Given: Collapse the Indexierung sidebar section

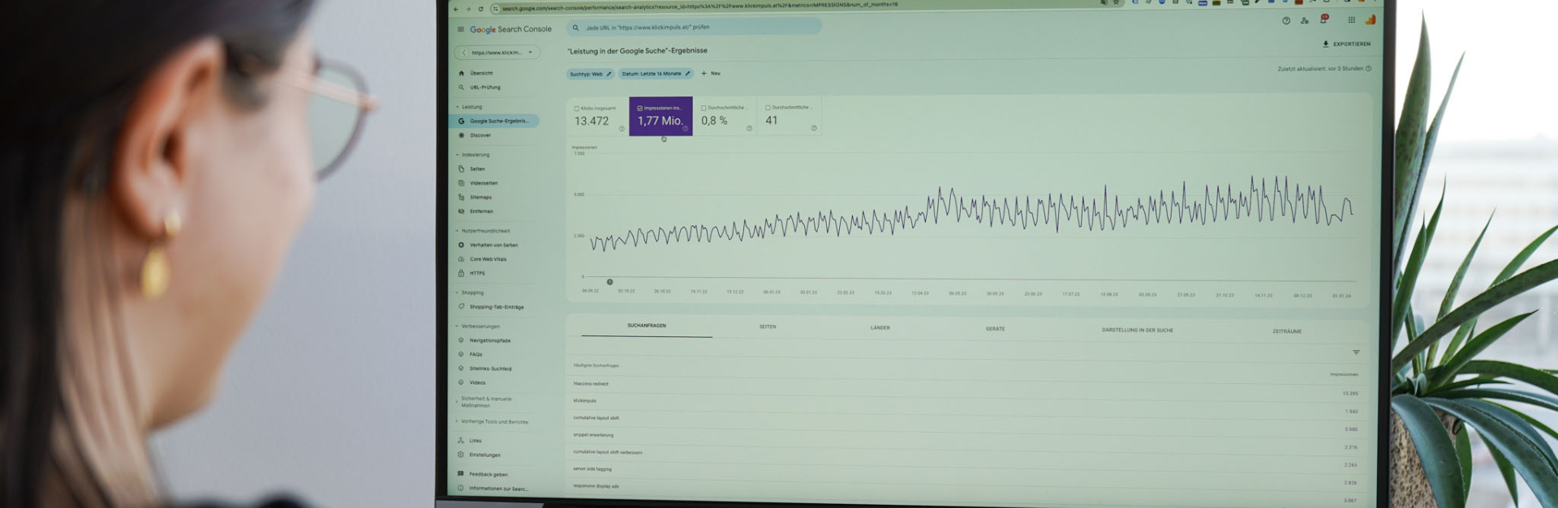Looking at the screenshot, I should (458, 155).
